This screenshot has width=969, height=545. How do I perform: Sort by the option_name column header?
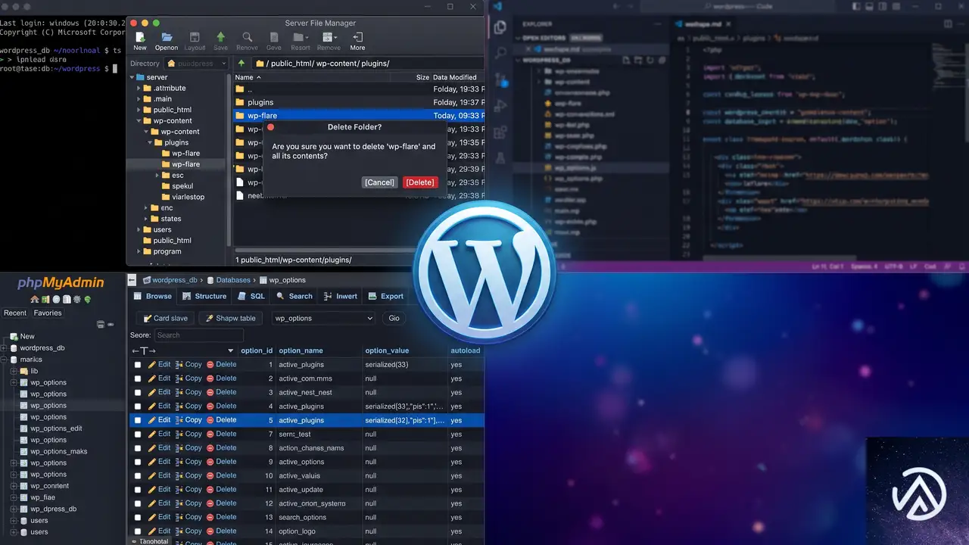click(x=301, y=350)
